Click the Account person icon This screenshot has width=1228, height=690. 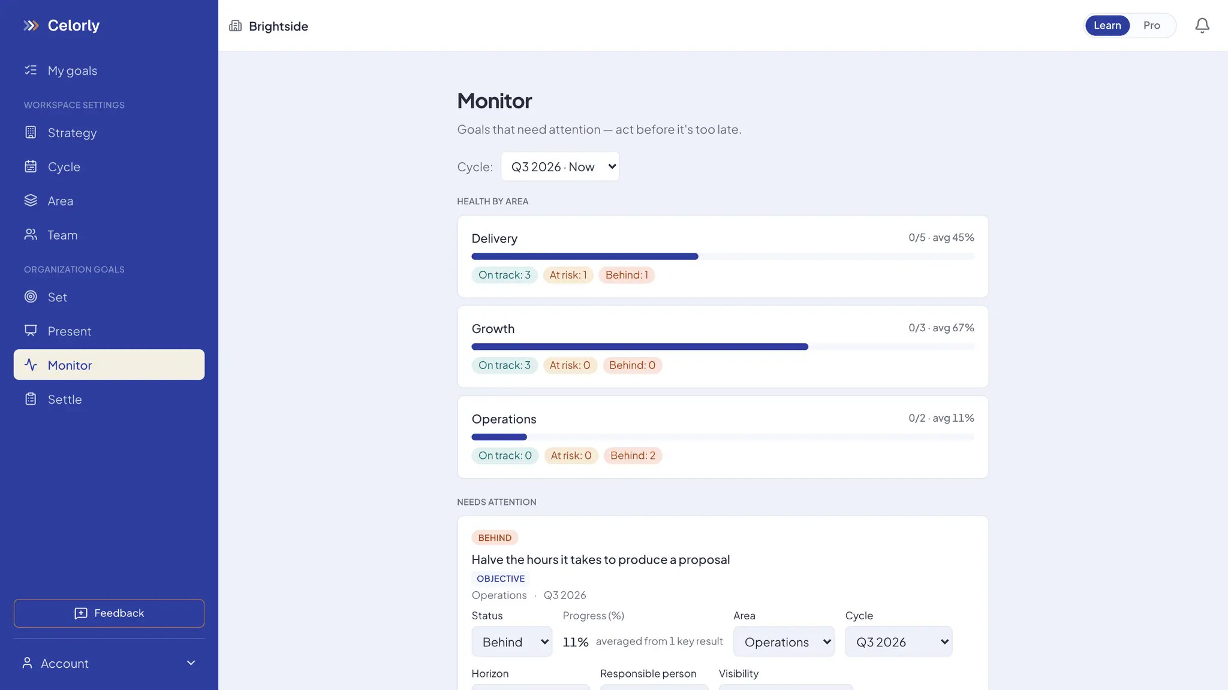pos(27,663)
